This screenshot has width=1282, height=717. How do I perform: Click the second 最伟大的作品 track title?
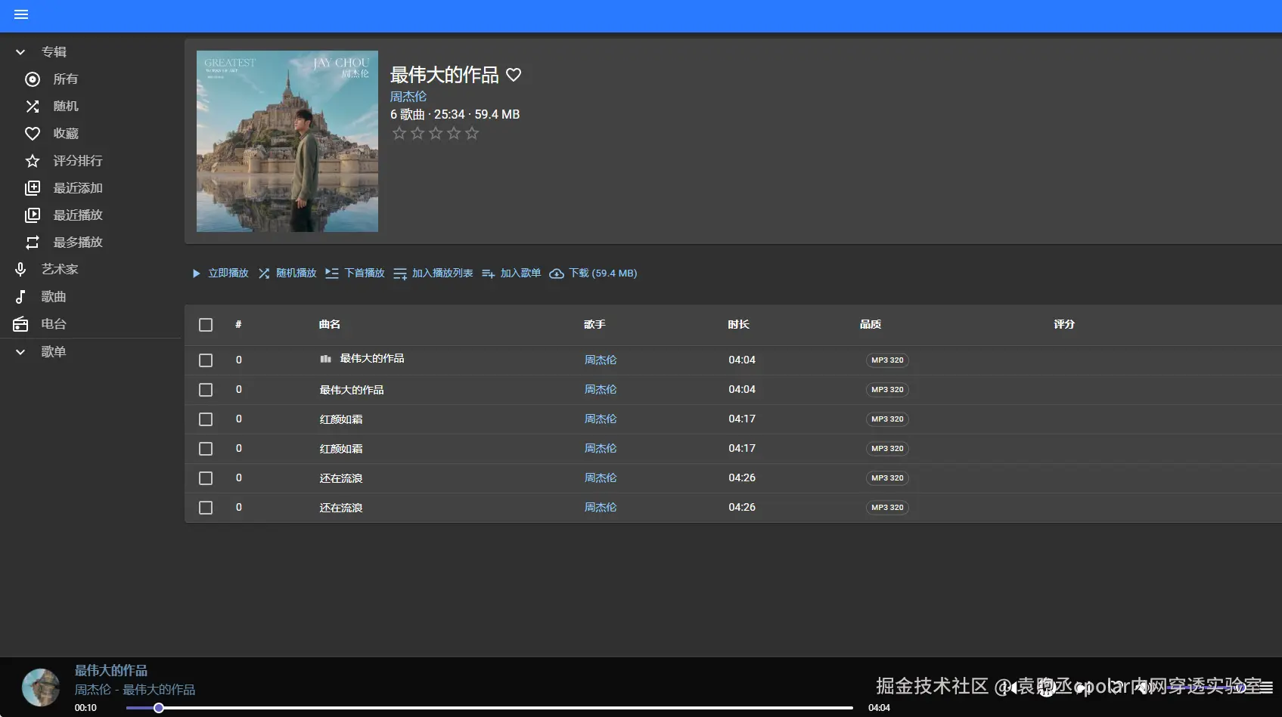352,390
